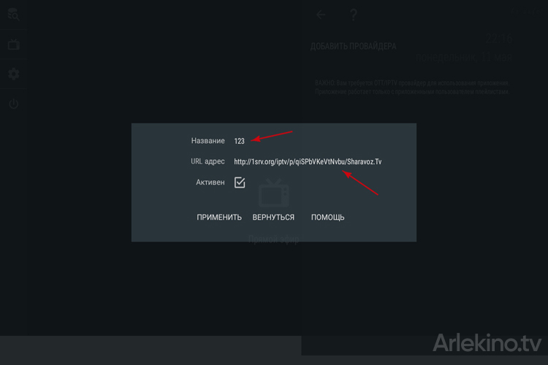
Task: Open the settings gear in the sidebar
Action: click(x=14, y=74)
